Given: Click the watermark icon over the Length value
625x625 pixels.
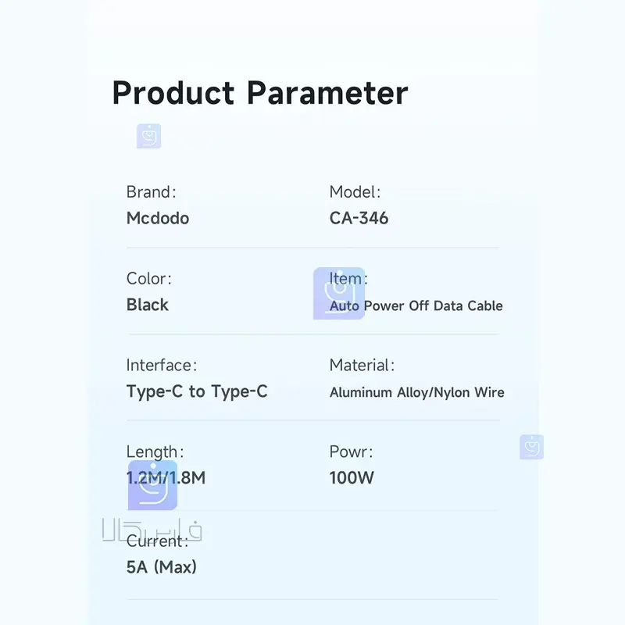Looking at the screenshot, I should coord(152,485).
